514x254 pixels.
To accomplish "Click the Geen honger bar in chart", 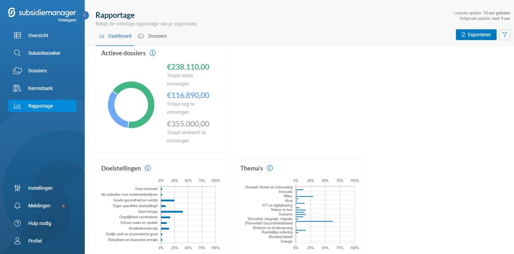I will click(x=171, y=212).
